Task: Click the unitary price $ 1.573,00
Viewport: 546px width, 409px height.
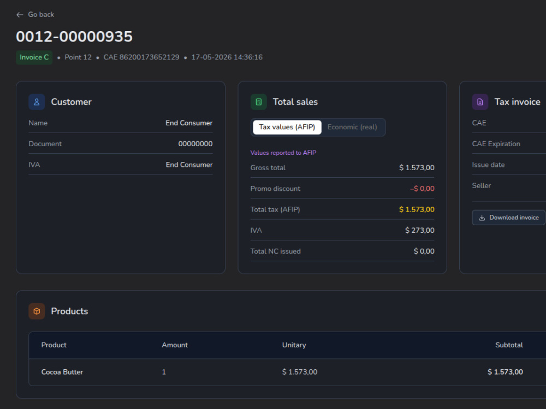Action: point(299,372)
